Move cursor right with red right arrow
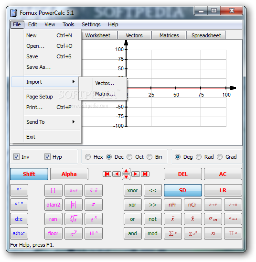 click(x=136, y=174)
